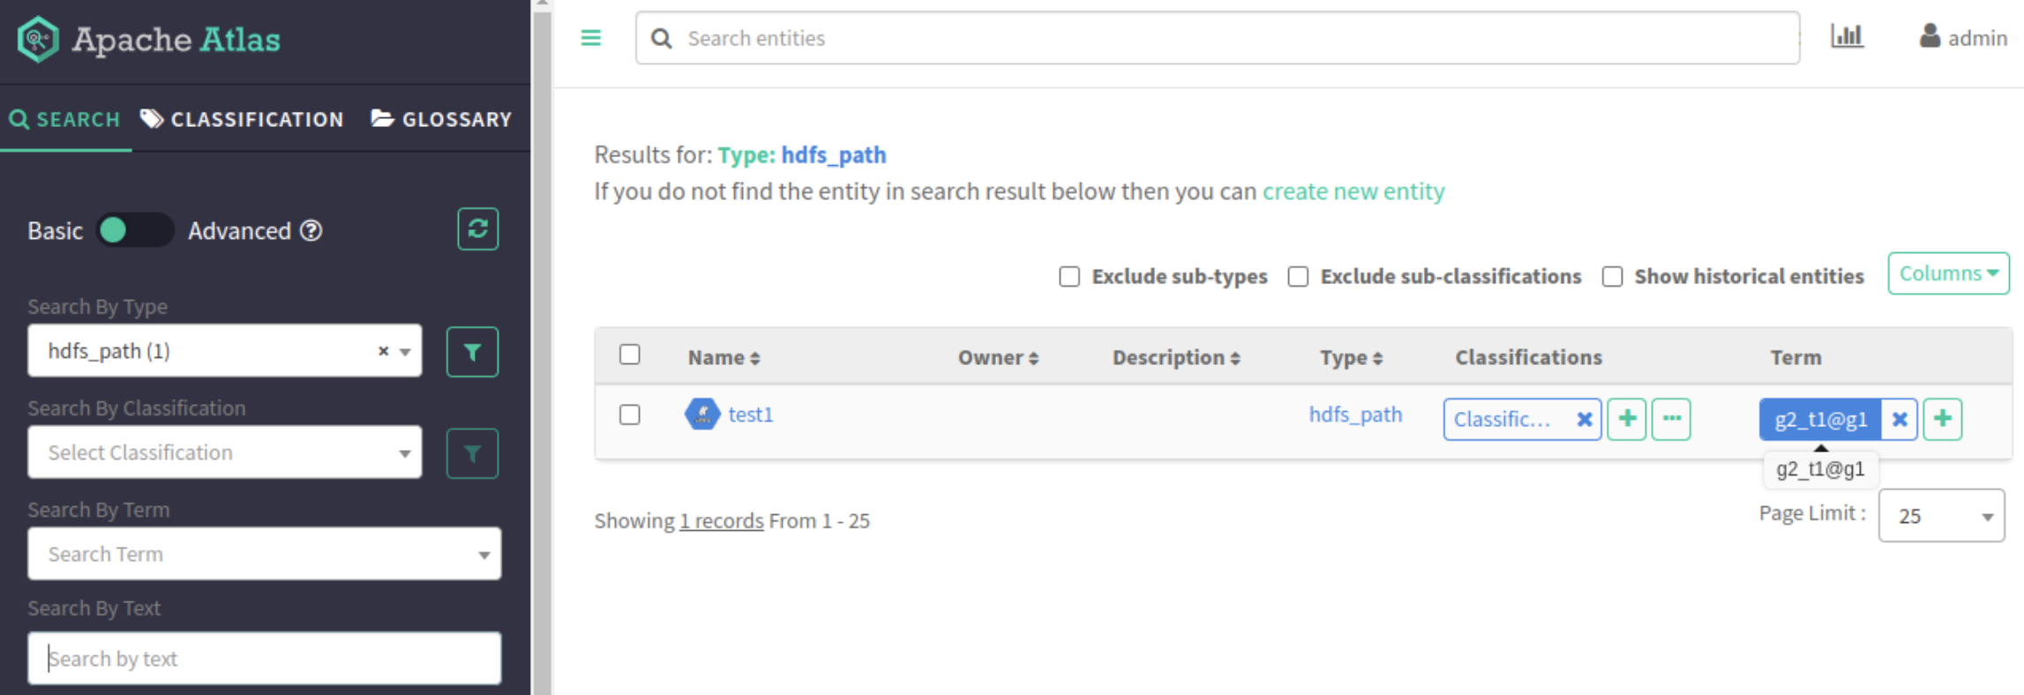The width and height of the screenshot is (2024, 695).
Task: Click the Search entities input field
Action: coord(1218,38)
